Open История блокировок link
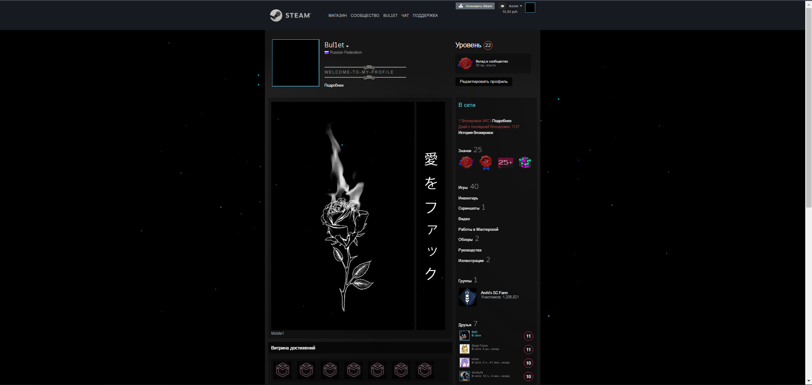The image size is (812, 385). 476,133
